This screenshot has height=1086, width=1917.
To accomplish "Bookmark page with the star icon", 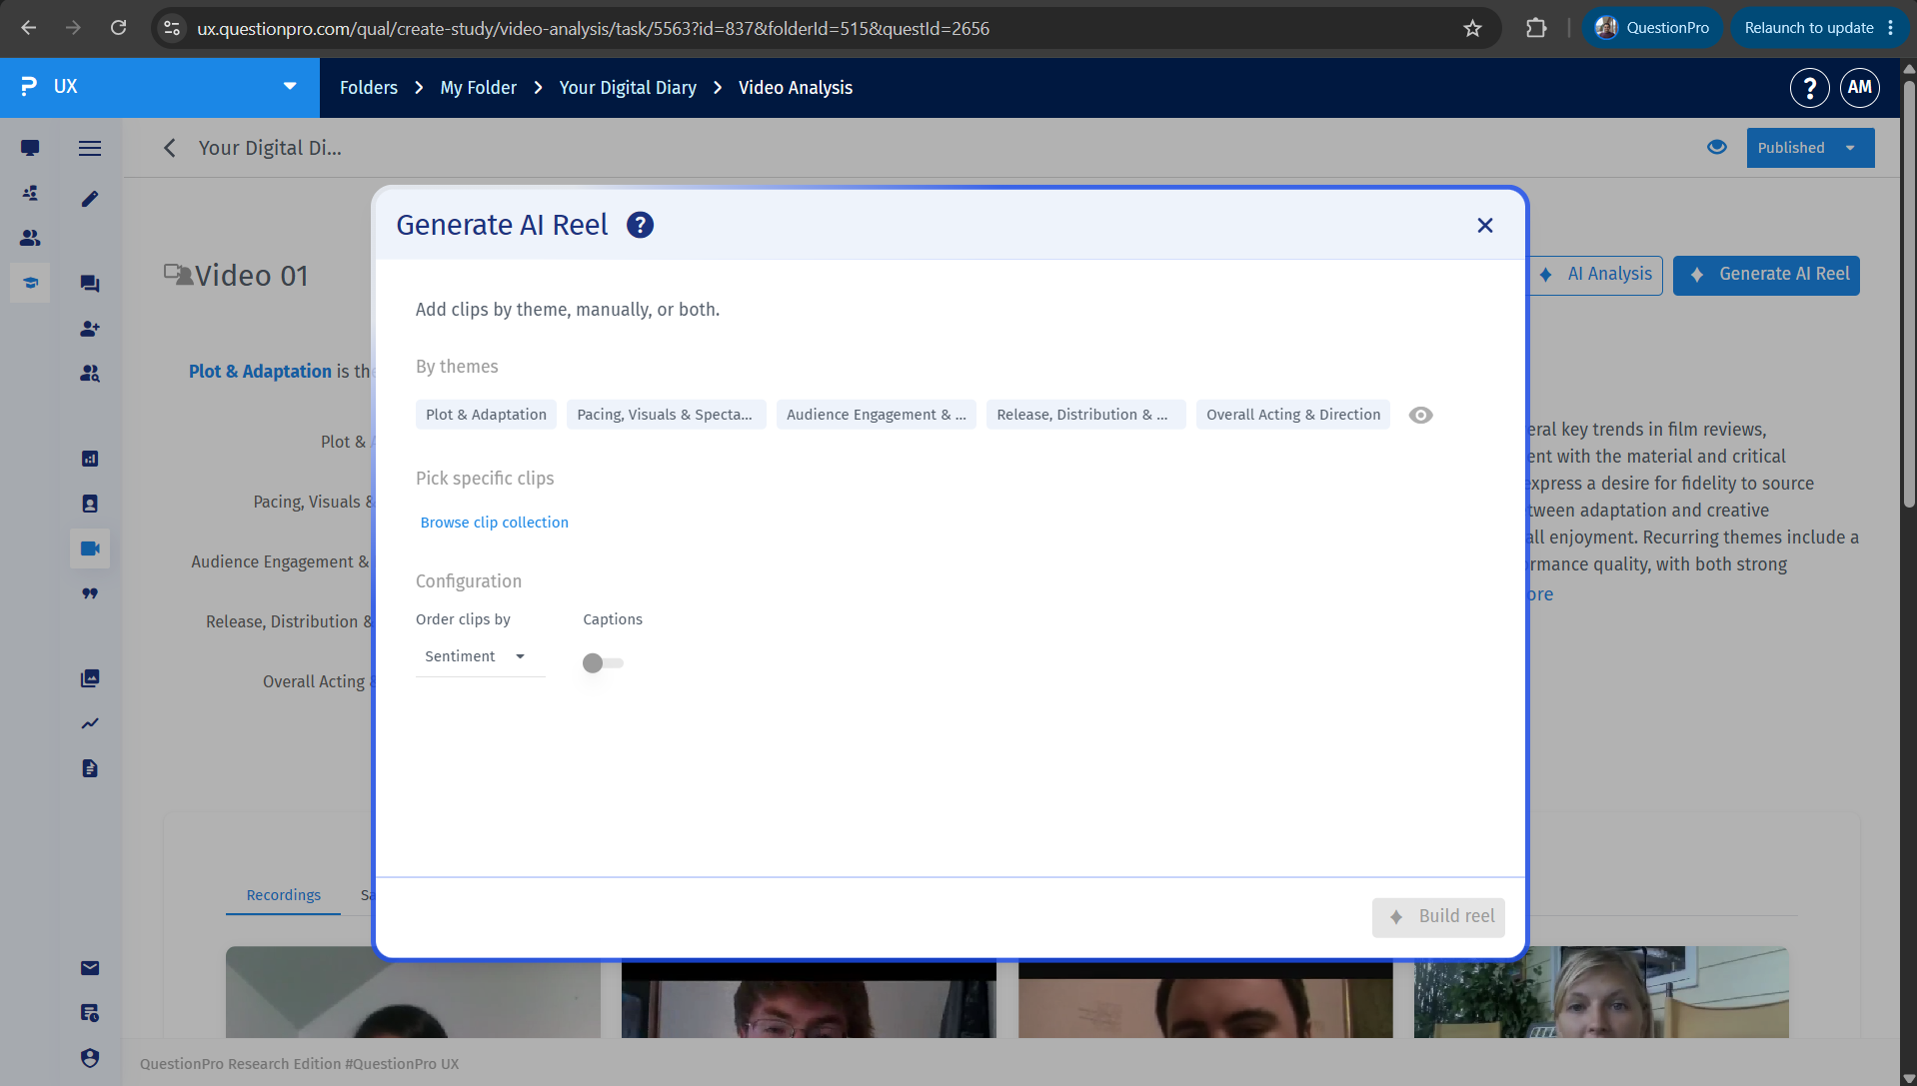I will coord(1472,28).
